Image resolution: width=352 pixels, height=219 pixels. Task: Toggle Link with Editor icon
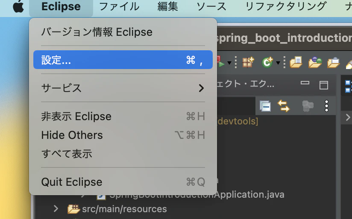tap(284, 106)
